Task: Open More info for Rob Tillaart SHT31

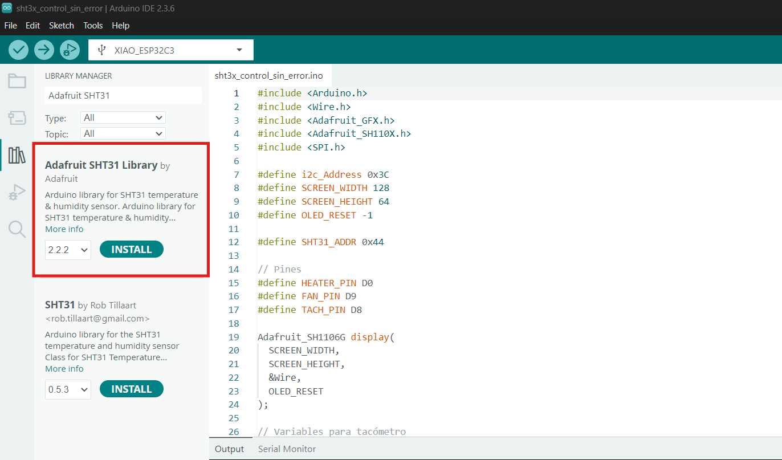Action: [x=64, y=369]
